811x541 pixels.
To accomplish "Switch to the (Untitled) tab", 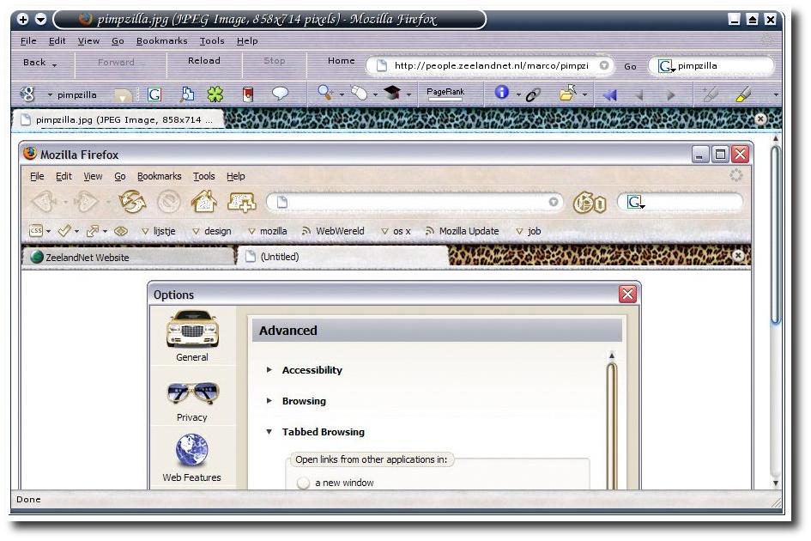I will pyautogui.click(x=342, y=257).
